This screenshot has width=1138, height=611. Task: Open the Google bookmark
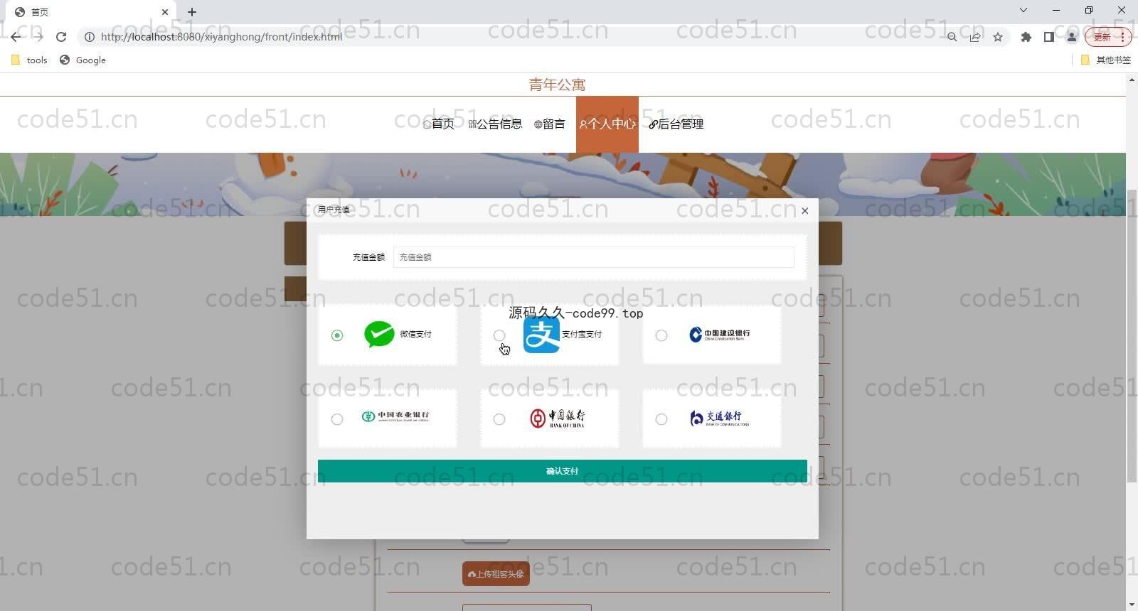click(x=83, y=60)
